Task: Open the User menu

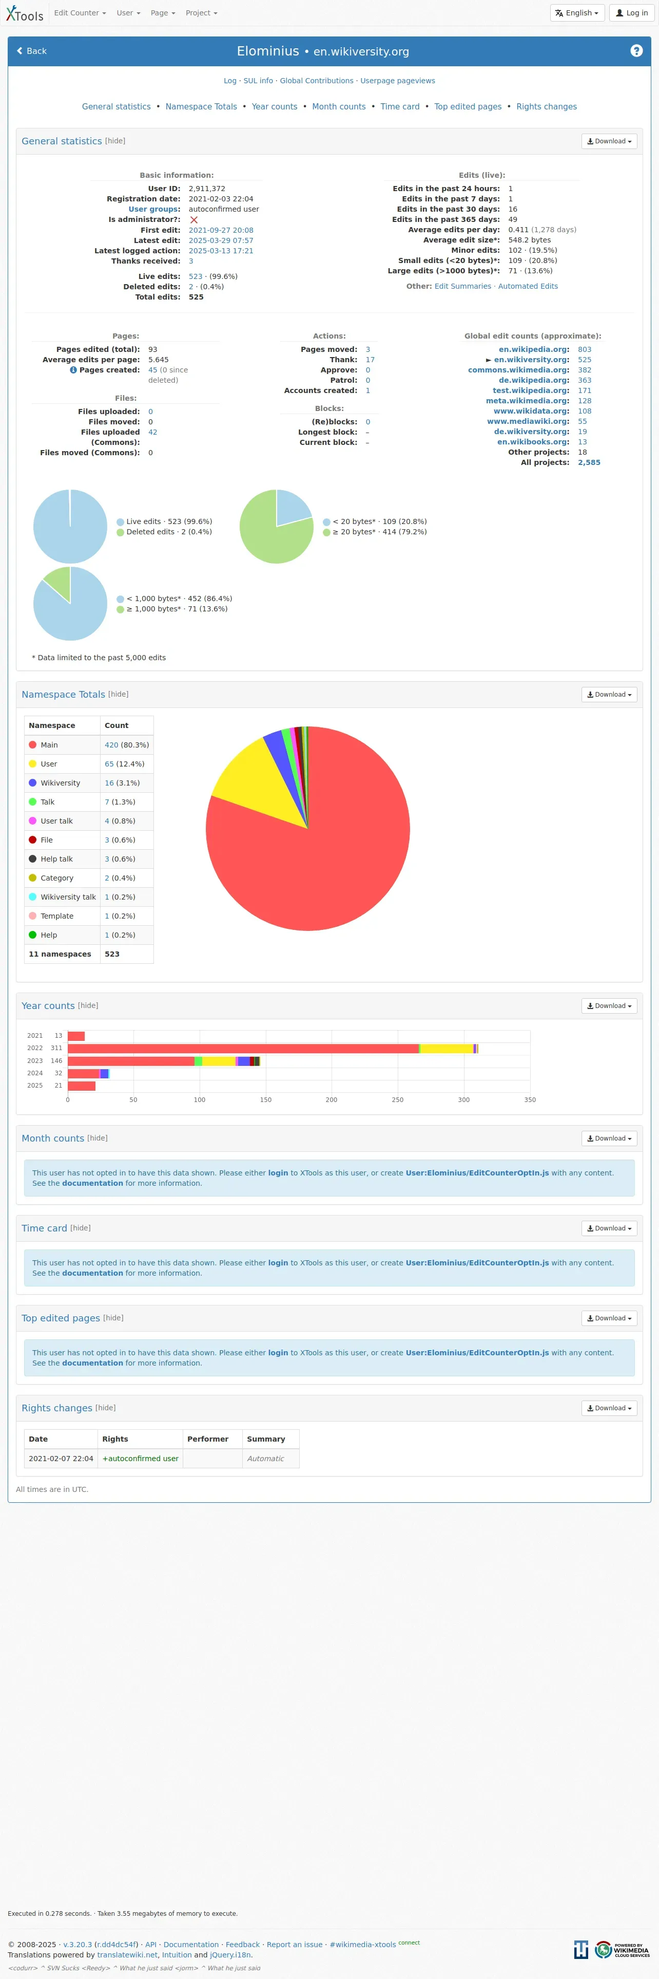Action: coord(129,13)
